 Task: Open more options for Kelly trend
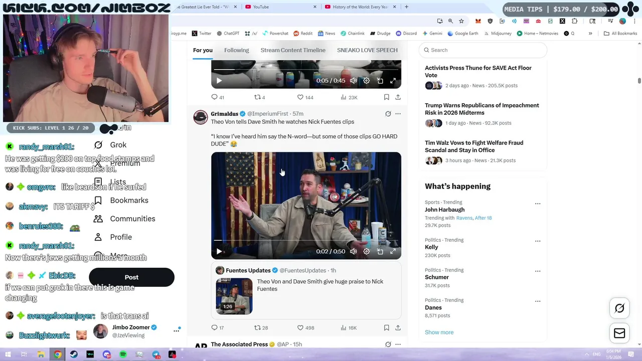click(538, 241)
